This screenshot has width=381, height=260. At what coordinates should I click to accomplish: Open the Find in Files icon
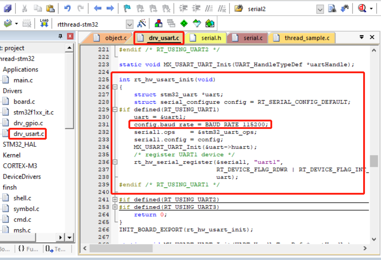(x=239, y=9)
